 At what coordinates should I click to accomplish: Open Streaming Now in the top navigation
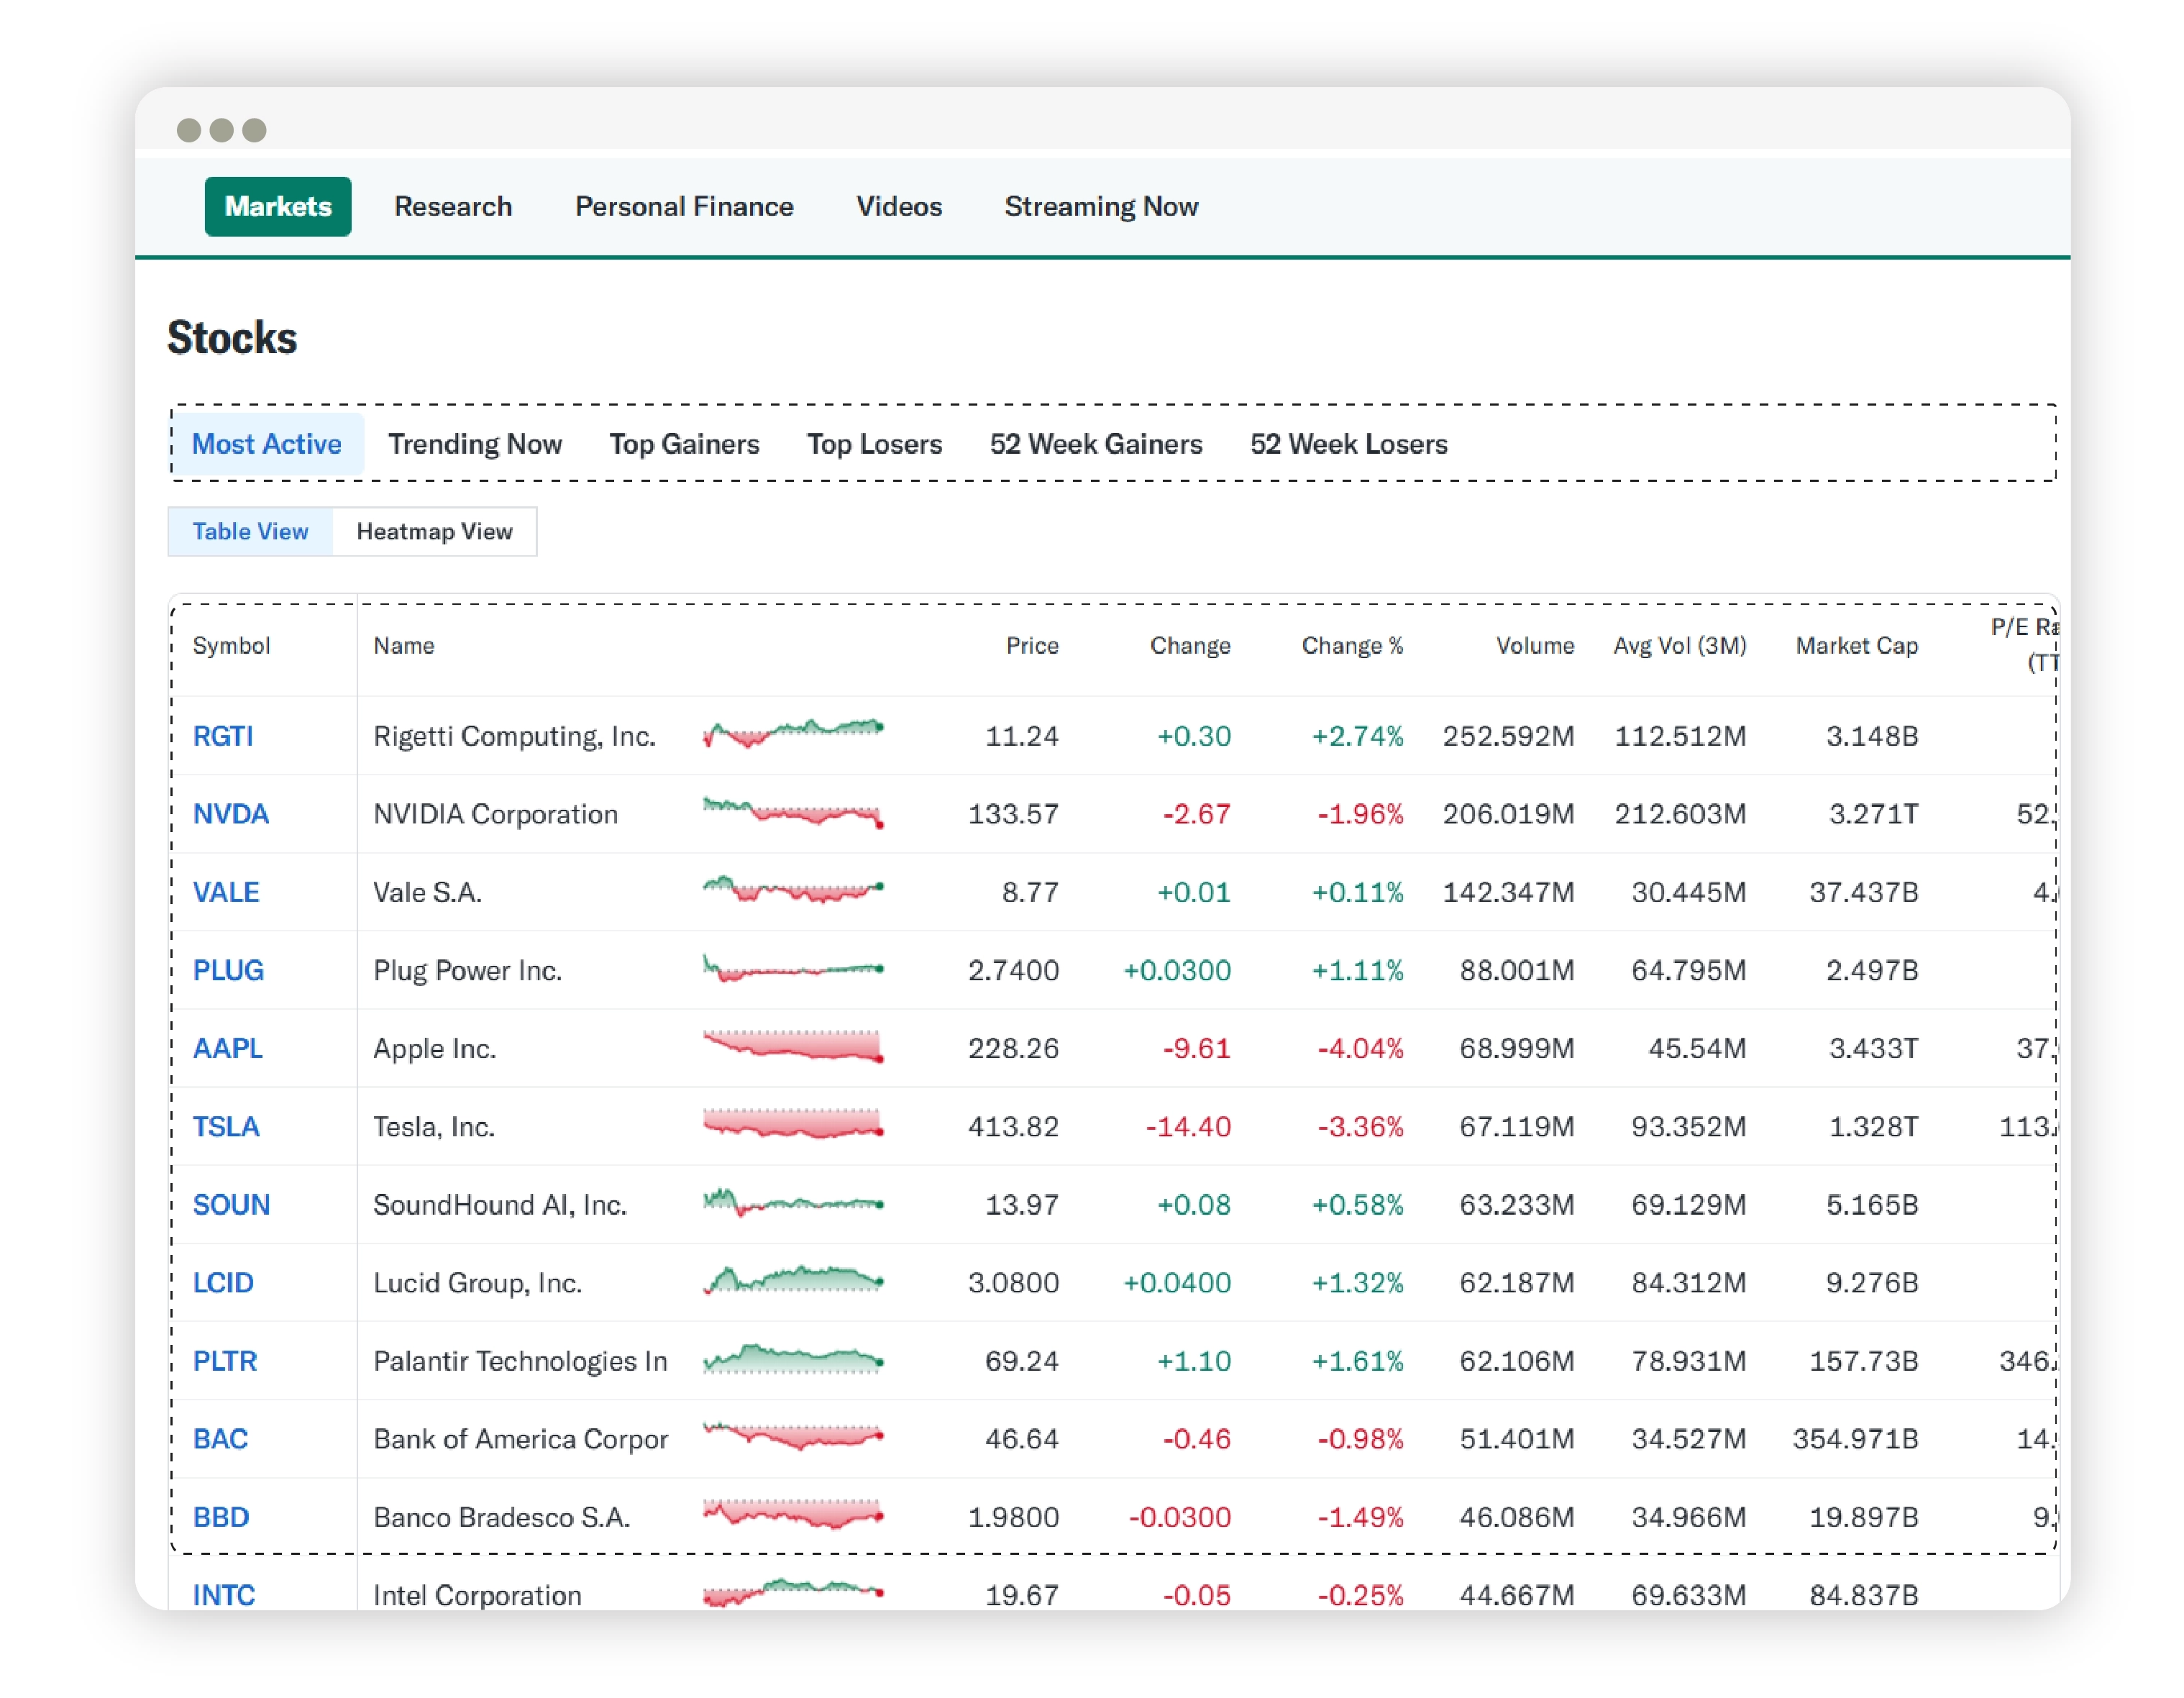(x=1101, y=206)
